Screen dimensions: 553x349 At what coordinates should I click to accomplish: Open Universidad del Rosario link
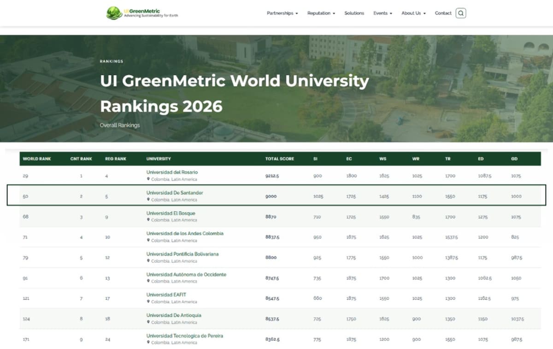click(x=172, y=172)
